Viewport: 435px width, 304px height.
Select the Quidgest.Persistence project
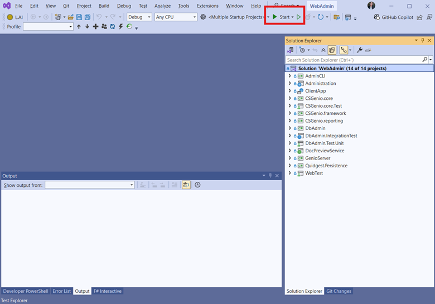[x=326, y=166]
